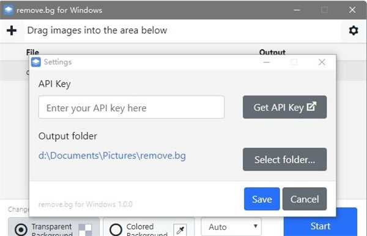Save the settings
The image size is (367, 236).
tap(262, 199)
